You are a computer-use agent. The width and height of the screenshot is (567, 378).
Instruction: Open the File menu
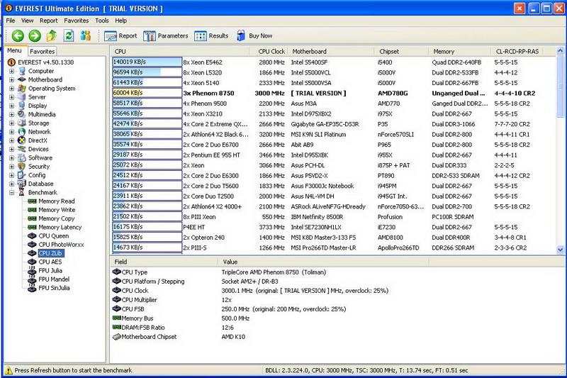pyautogui.click(x=11, y=21)
